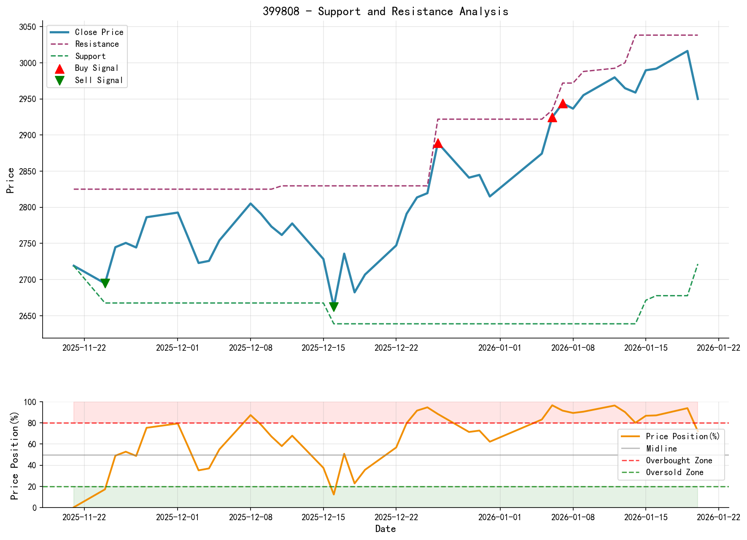Click the buy signal marker near 2026-01-08
Screen dimensions: 747x540
click(x=553, y=118)
